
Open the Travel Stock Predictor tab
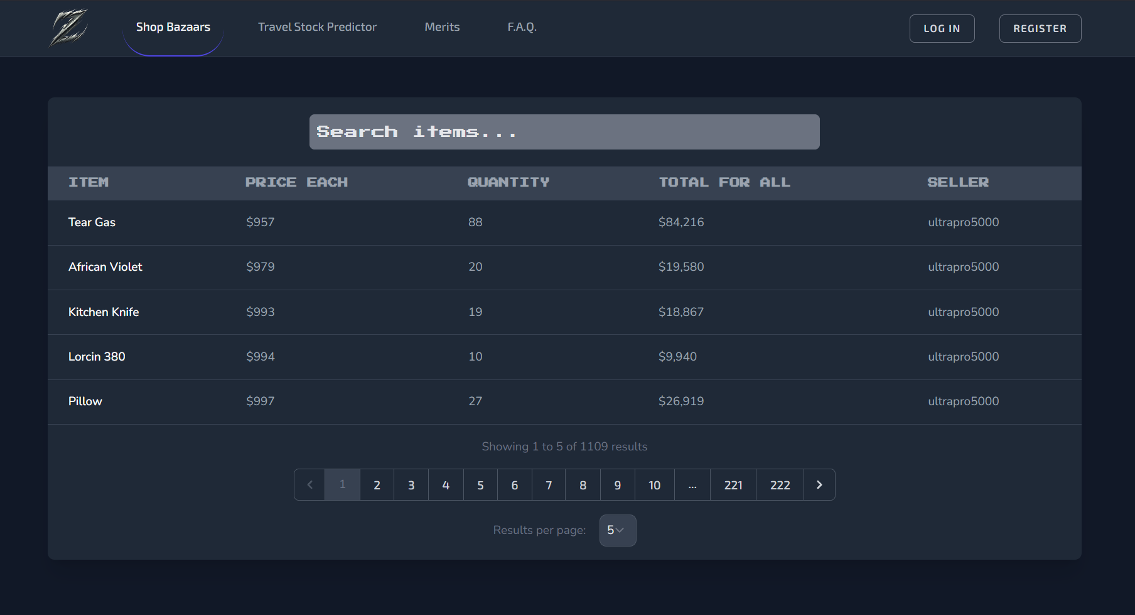pos(317,27)
